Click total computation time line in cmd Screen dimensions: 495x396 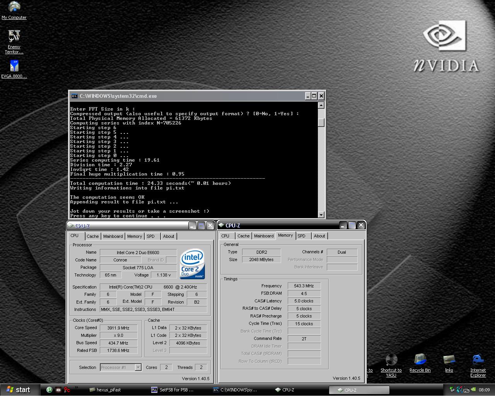click(150, 183)
